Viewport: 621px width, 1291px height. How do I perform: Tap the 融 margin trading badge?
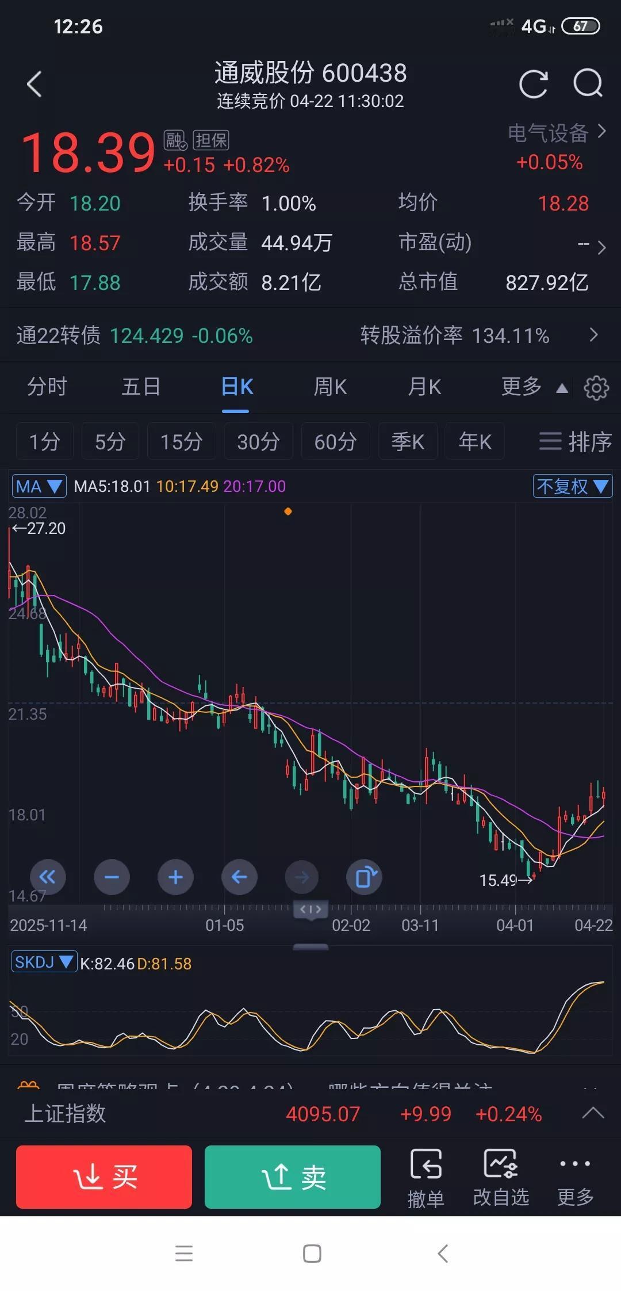(175, 140)
